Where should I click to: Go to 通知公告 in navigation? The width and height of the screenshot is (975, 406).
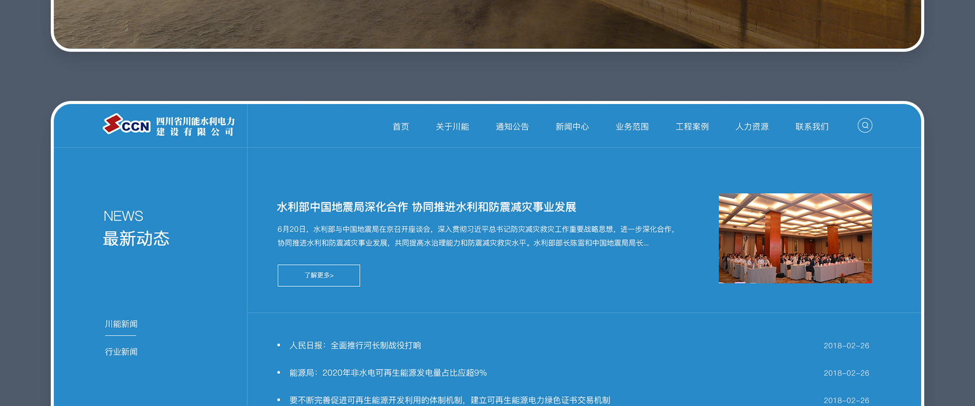click(512, 127)
